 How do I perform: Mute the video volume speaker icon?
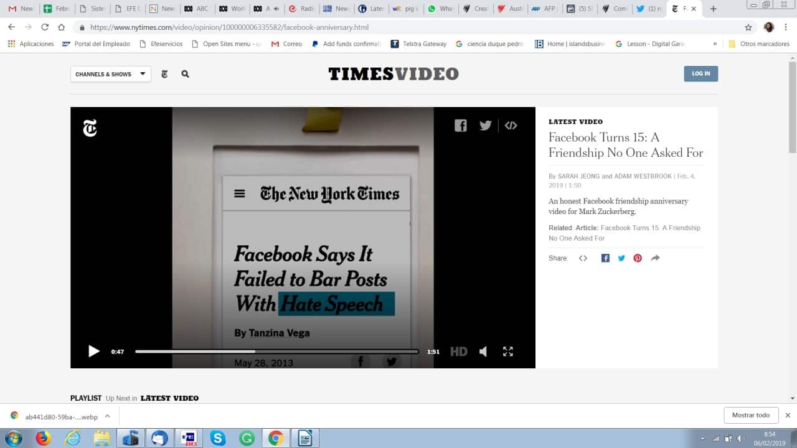tap(483, 352)
